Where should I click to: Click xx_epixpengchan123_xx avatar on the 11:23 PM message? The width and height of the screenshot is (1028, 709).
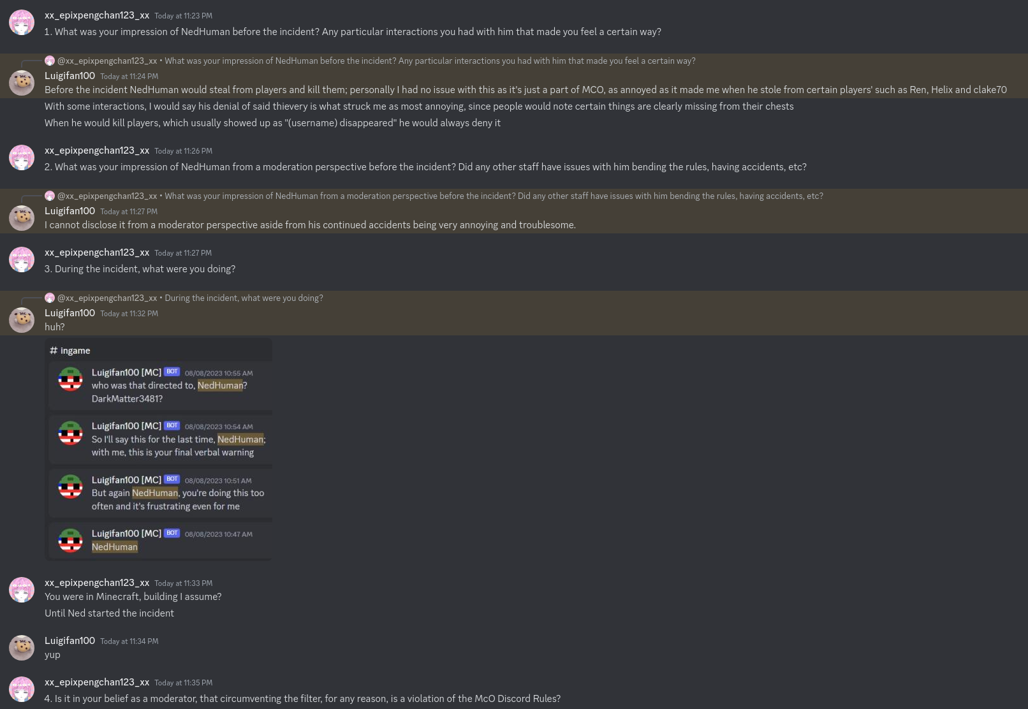21,22
